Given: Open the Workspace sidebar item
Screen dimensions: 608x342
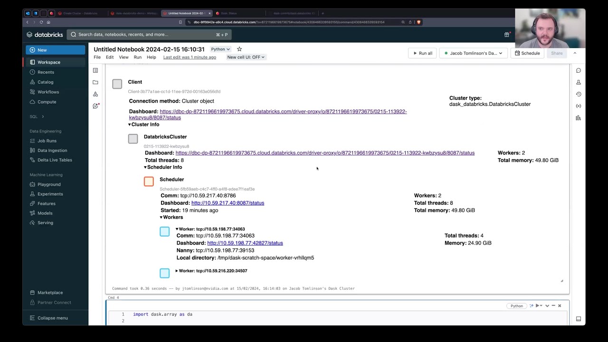Looking at the screenshot, I should [48, 62].
